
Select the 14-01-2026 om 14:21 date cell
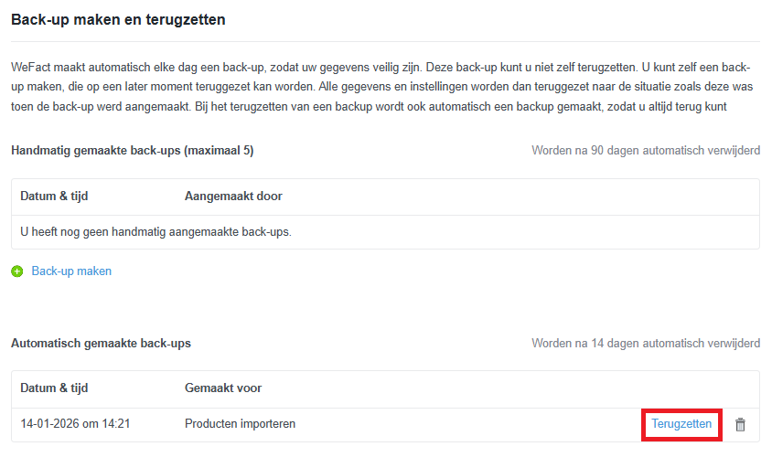tap(75, 424)
